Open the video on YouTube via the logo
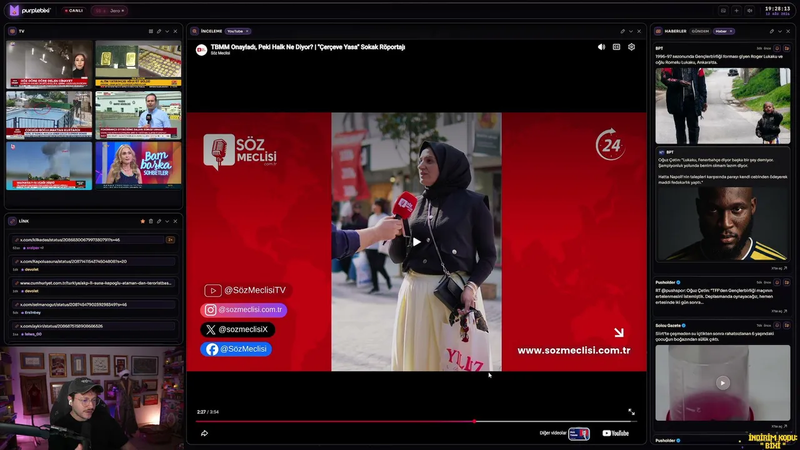 click(x=616, y=433)
